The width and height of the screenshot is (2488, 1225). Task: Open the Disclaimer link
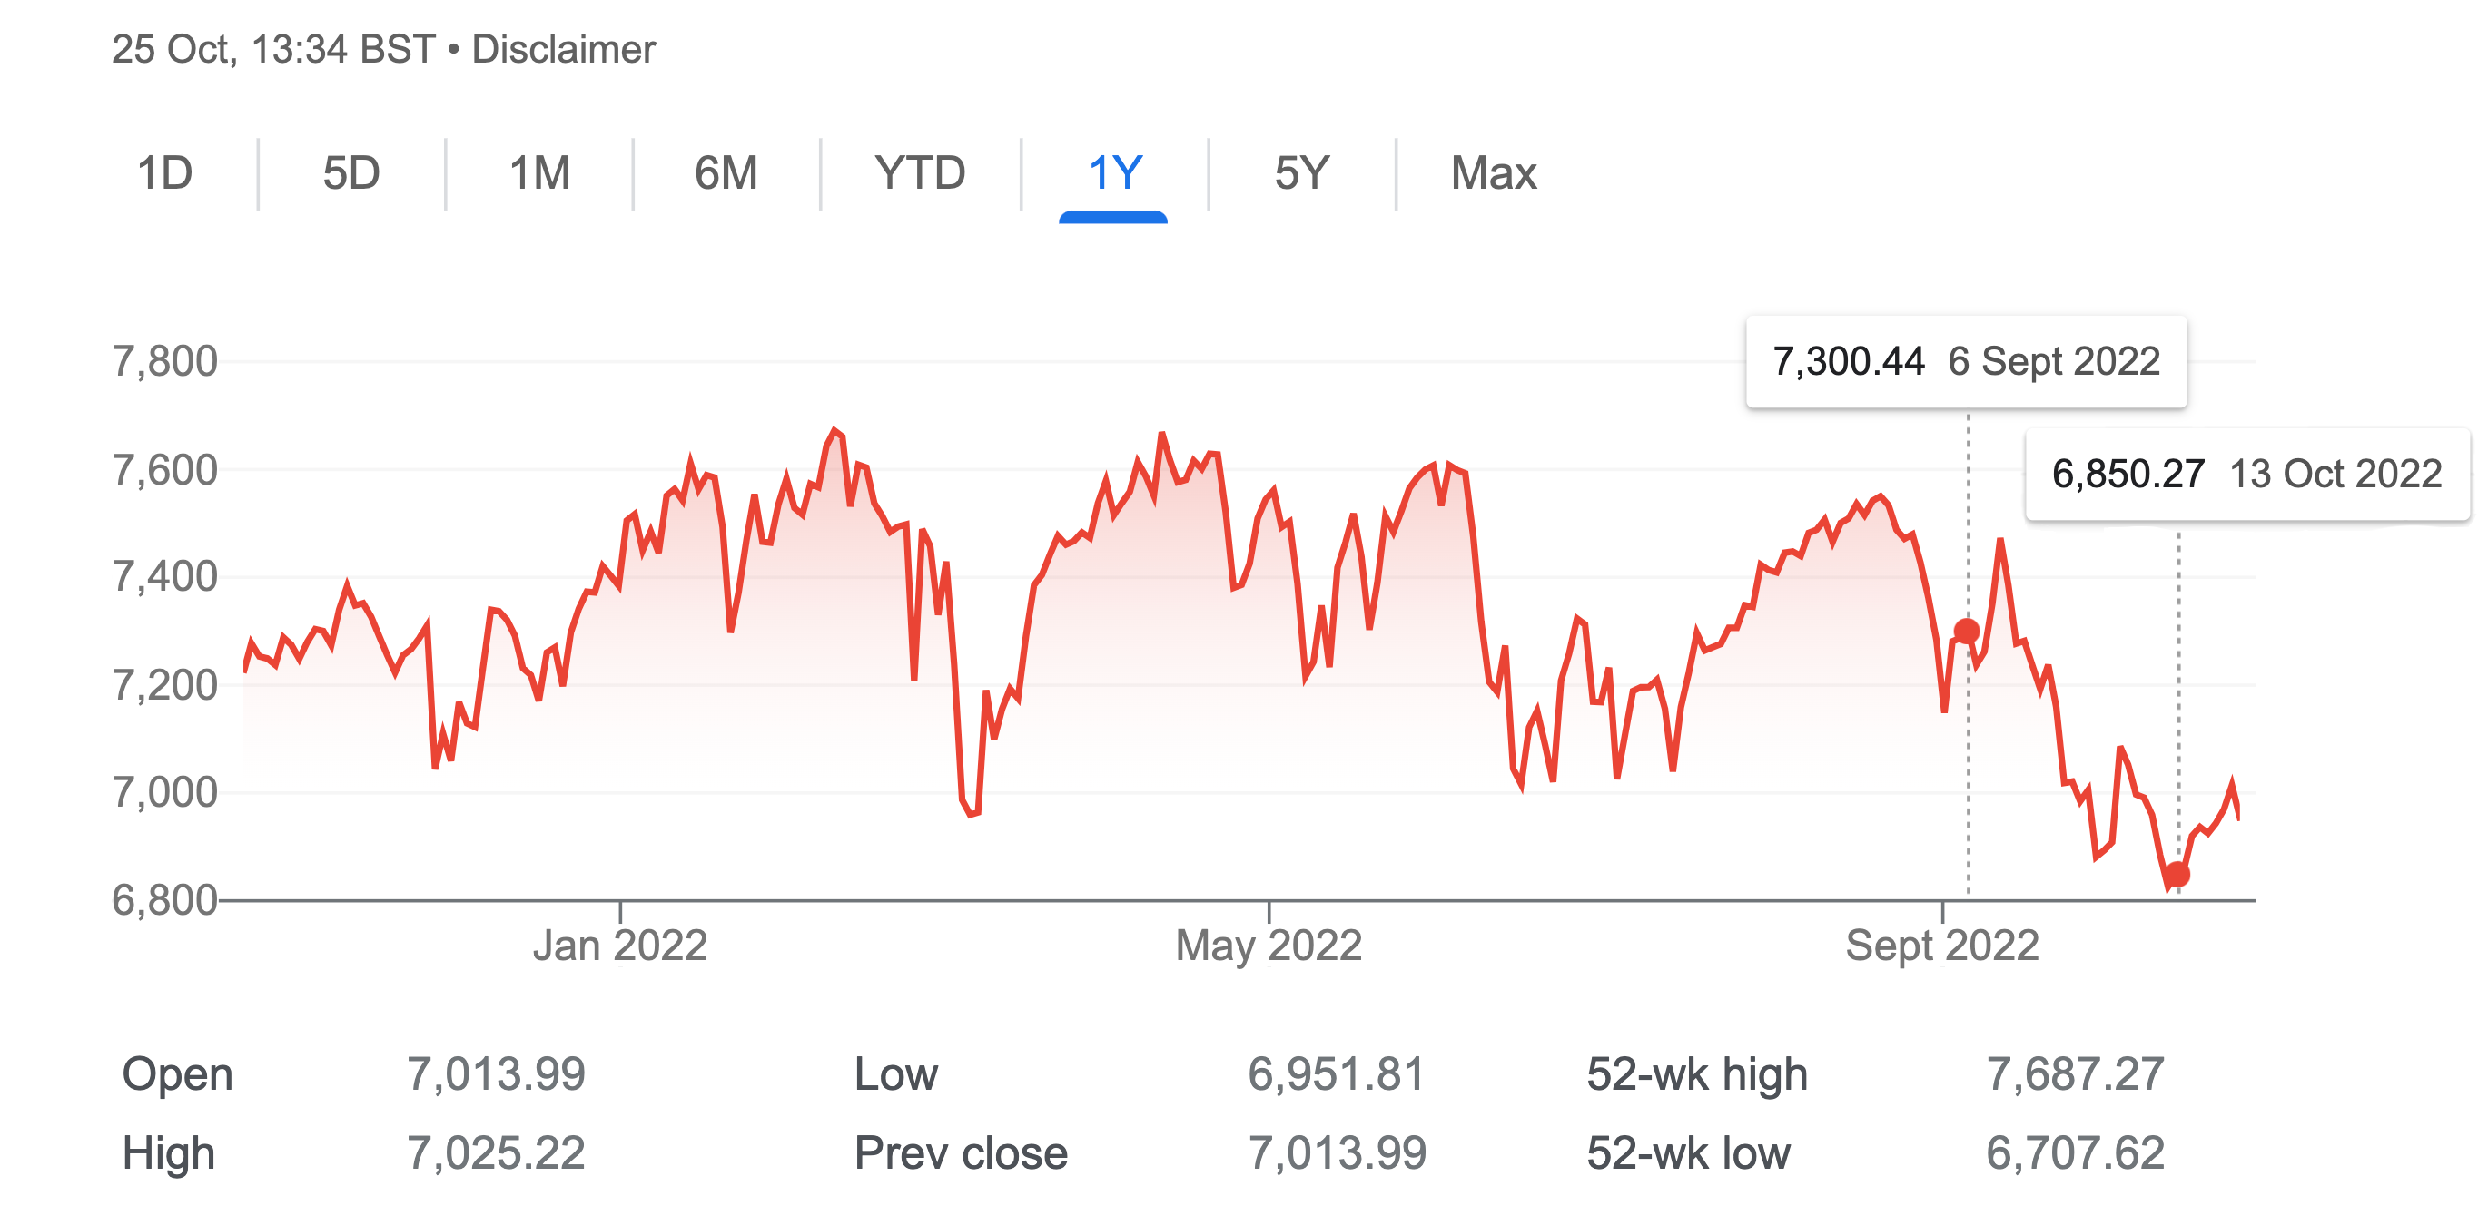click(x=563, y=49)
